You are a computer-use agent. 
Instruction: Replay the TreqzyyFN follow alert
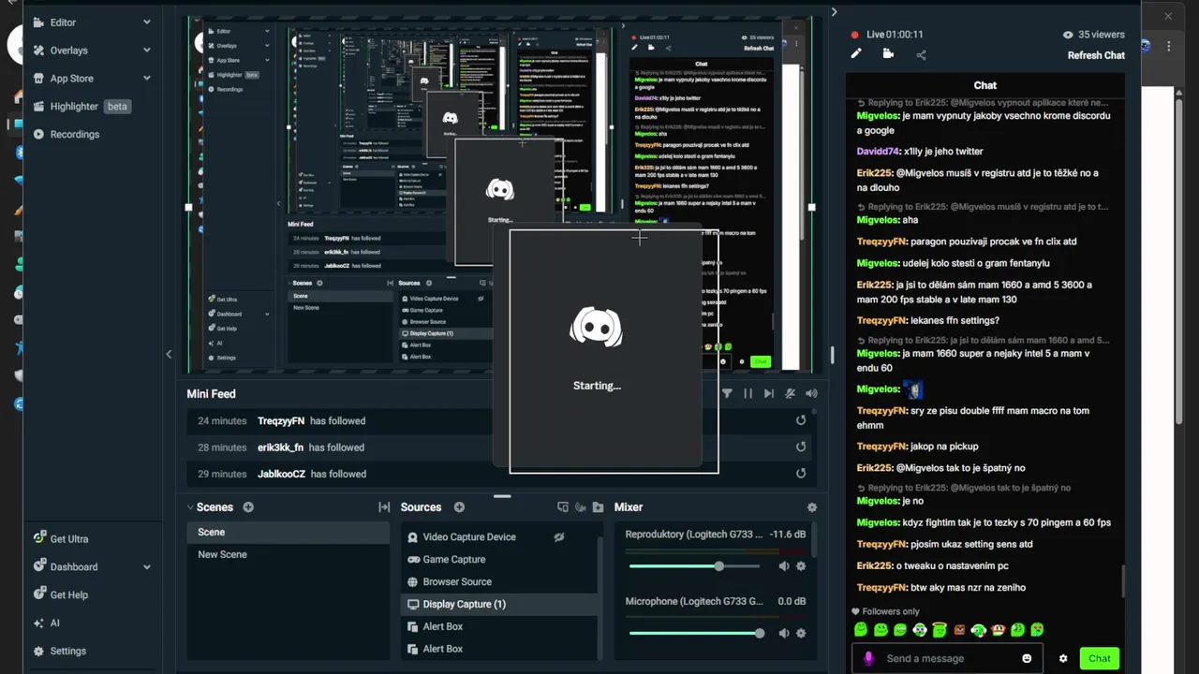[800, 420]
